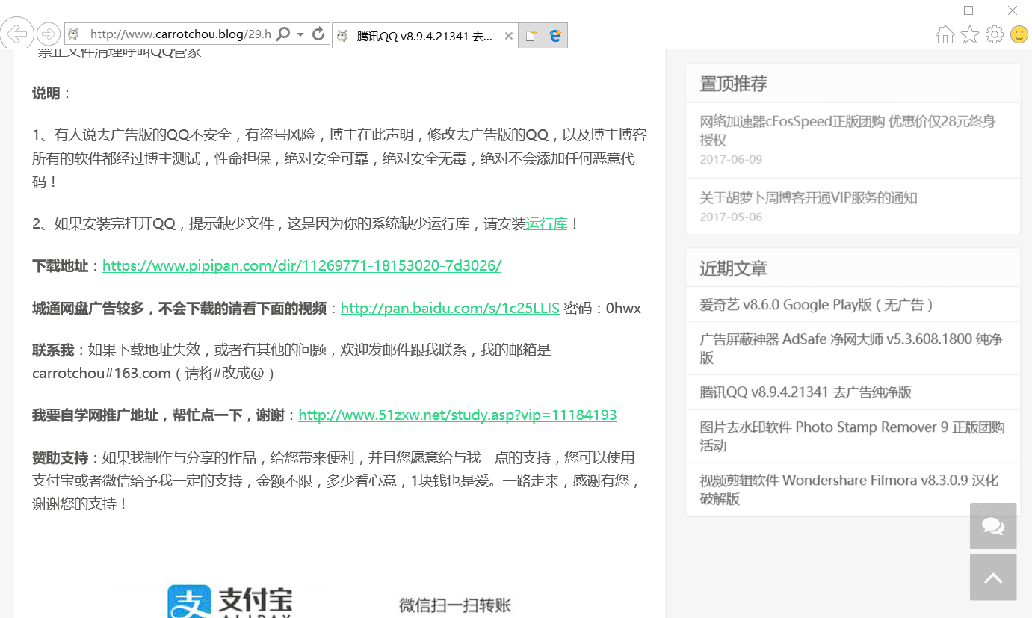The width and height of the screenshot is (1032, 618).
Task: Click the 赞助支持 bold label
Action: 60,457
